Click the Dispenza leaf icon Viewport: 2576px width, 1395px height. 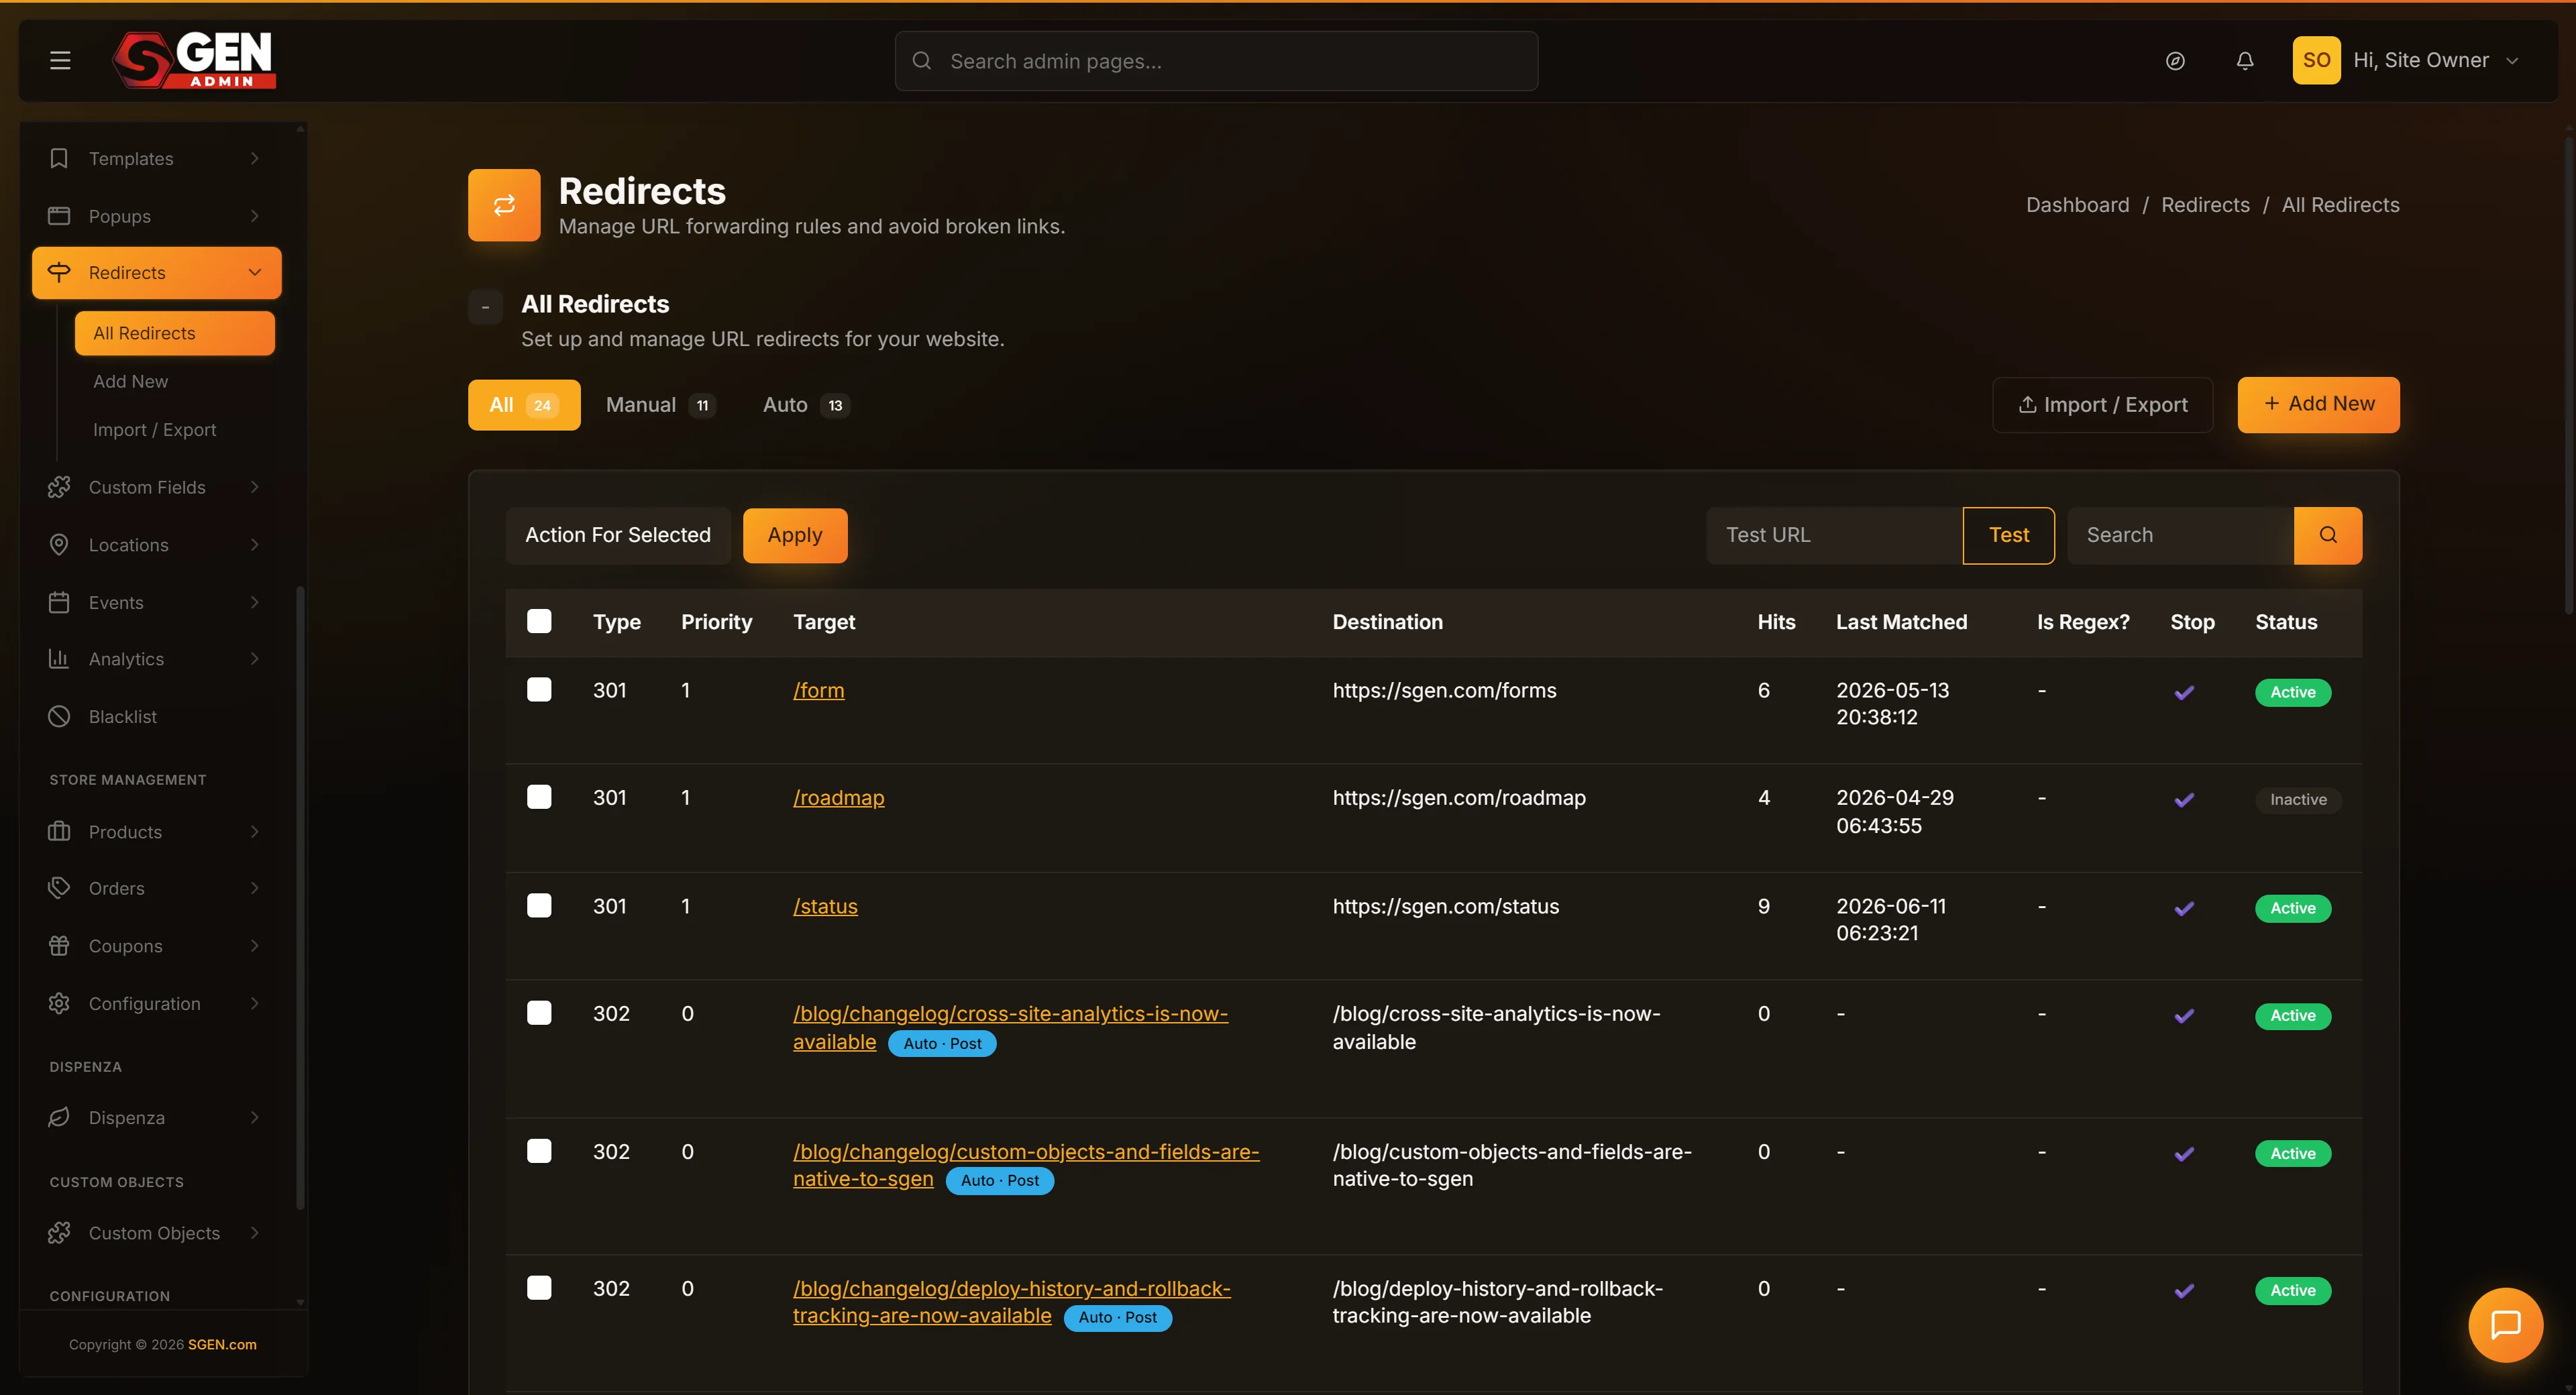[x=59, y=1117]
